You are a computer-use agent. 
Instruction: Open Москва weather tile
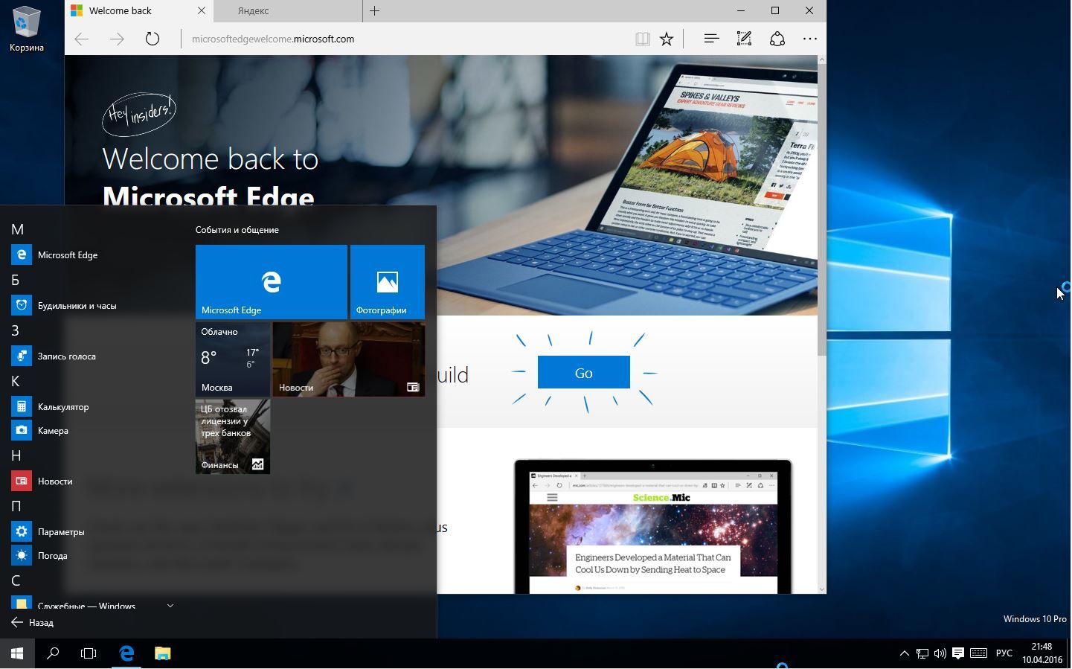pos(233,359)
